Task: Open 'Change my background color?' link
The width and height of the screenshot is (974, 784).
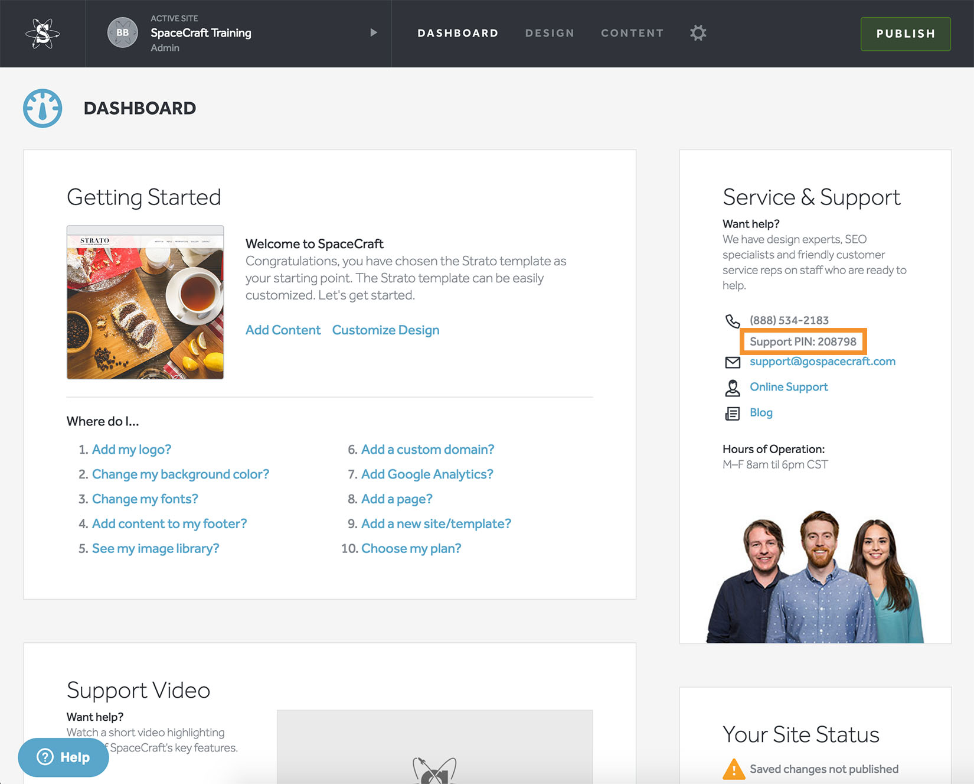Action: (x=181, y=474)
